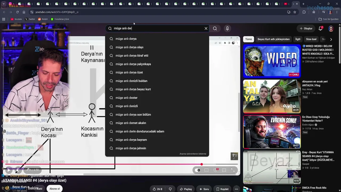This screenshot has width=341, height=192.
Task: Bookmark this page with the star icon
Action: pyautogui.click(x=295, y=12)
